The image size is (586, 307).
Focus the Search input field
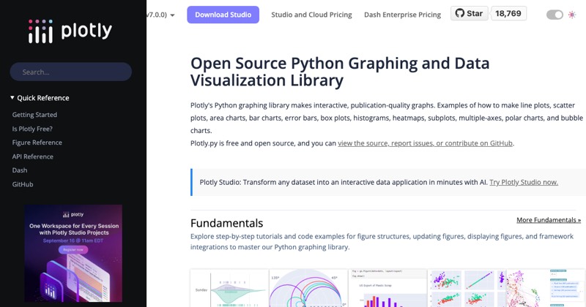tap(71, 72)
